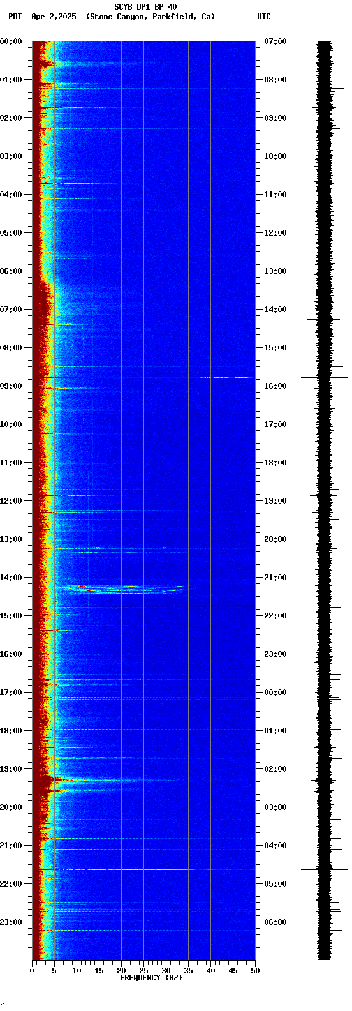
Task: Click PDT axis label '22:00'
Action: [11, 884]
